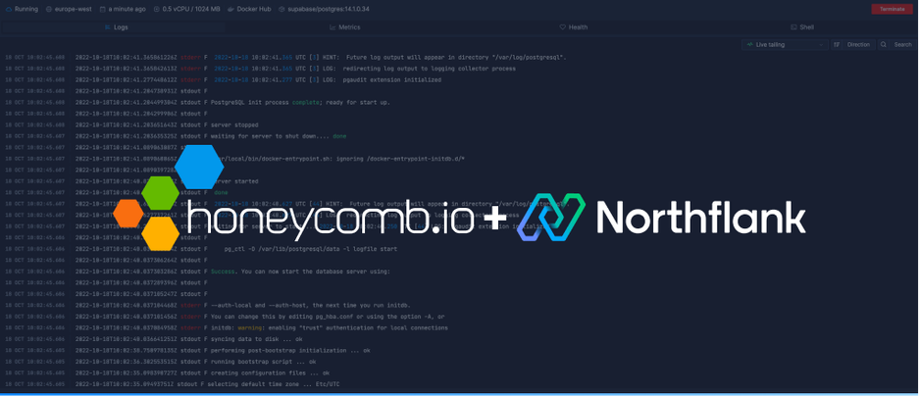The image size is (919, 396).
Task: Open the Shell tab
Action: click(x=803, y=27)
